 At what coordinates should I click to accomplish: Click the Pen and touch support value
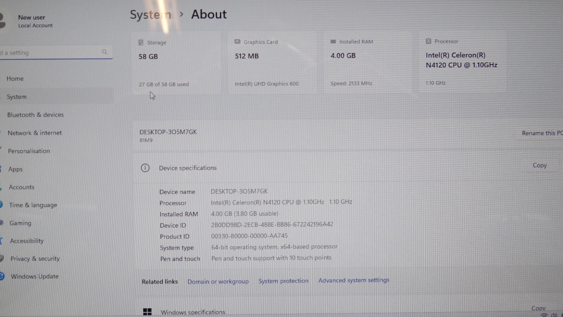[271, 258]
